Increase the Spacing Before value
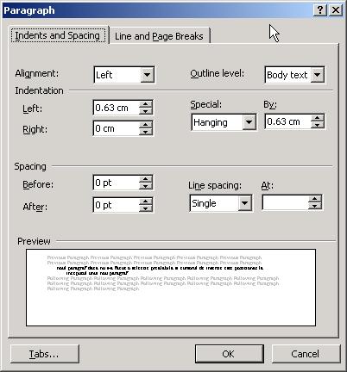Screen dimensions: 347x372 pyautogui.click(x=146, y=179)
